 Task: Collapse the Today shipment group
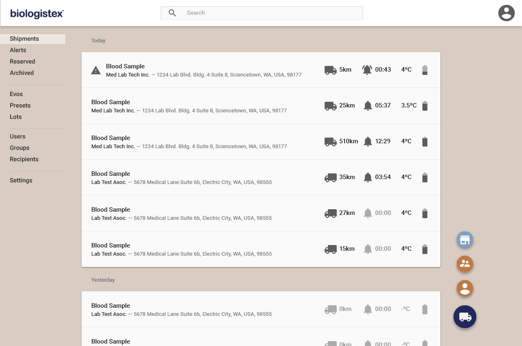pos(98,40)
